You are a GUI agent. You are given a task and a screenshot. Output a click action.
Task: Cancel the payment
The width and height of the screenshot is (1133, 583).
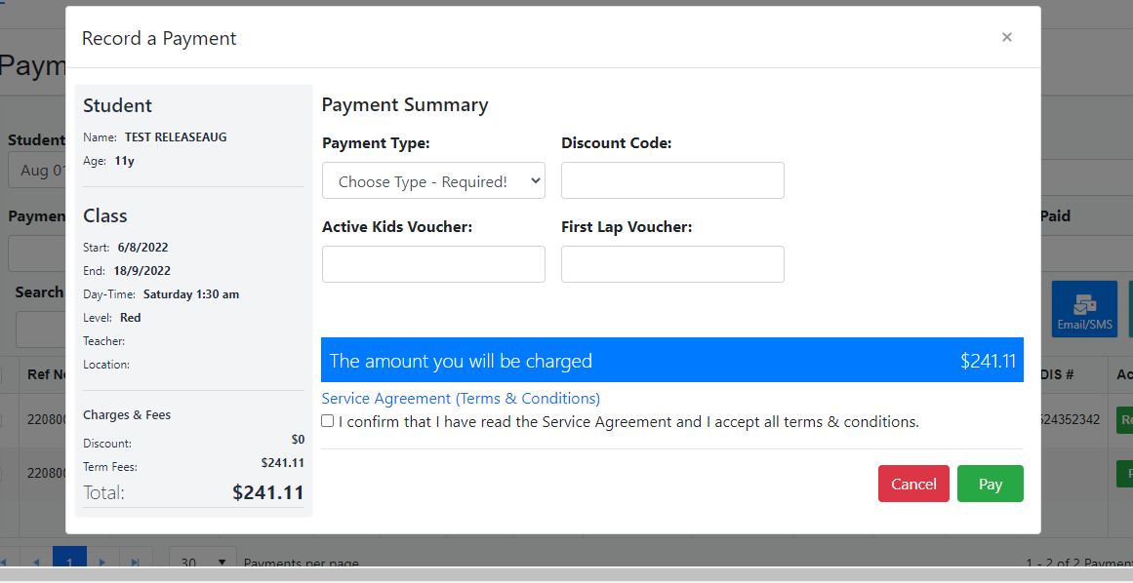coord(913,484)
